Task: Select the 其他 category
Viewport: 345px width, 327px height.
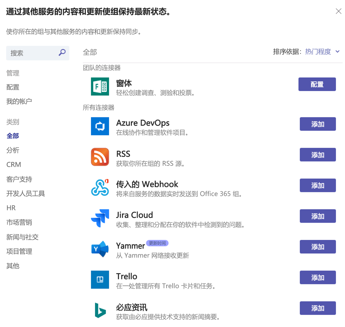Action: (13, 266)
